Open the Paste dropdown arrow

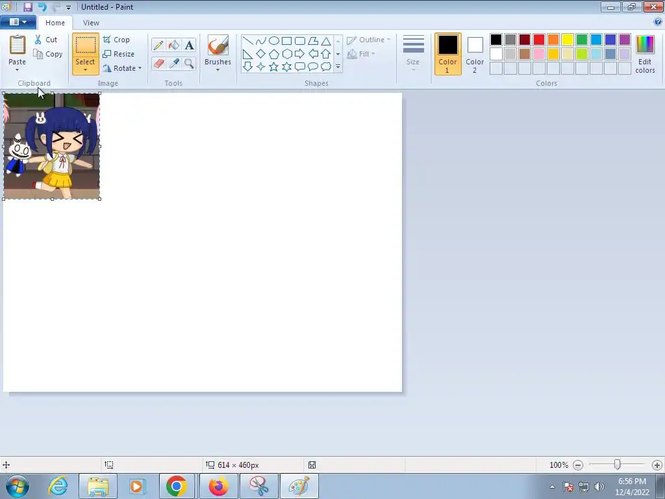click(x=18, y=70)
